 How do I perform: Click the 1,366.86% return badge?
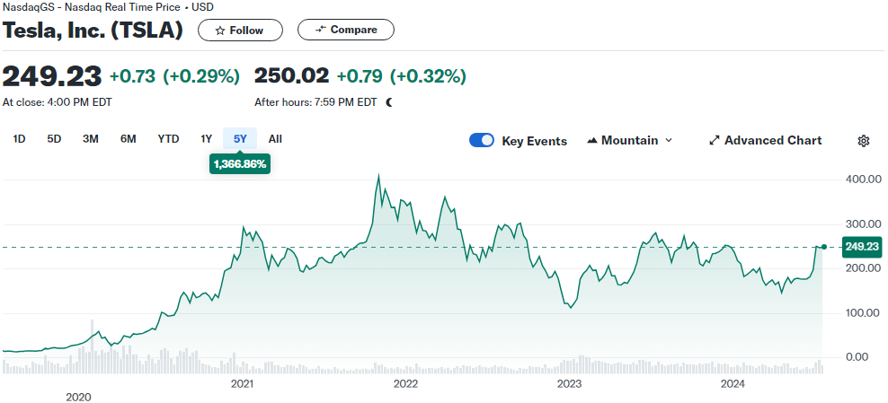pos(240,164)
